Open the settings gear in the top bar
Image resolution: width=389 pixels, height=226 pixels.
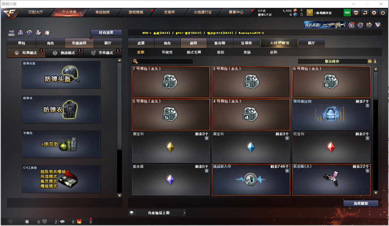tap(374, 13)
